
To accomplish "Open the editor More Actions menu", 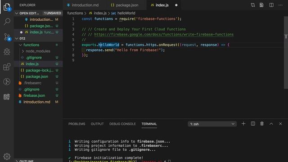I will click(280, 5).
